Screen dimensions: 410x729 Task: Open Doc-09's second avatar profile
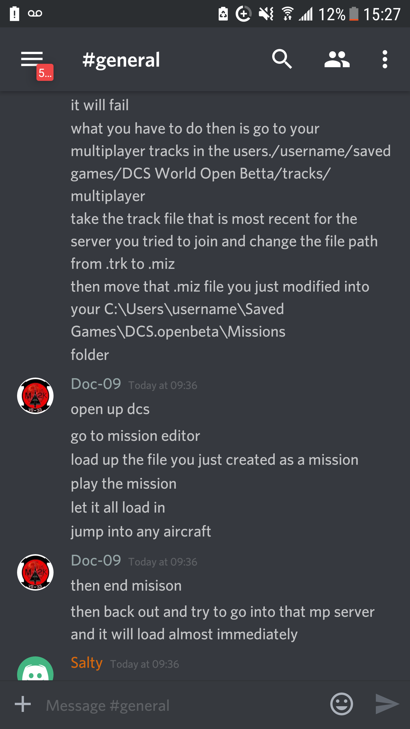(x=35, y=572)
